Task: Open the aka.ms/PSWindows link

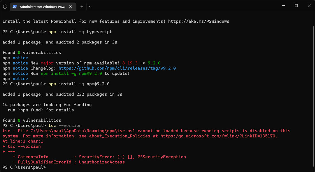Action: point(199,21)
